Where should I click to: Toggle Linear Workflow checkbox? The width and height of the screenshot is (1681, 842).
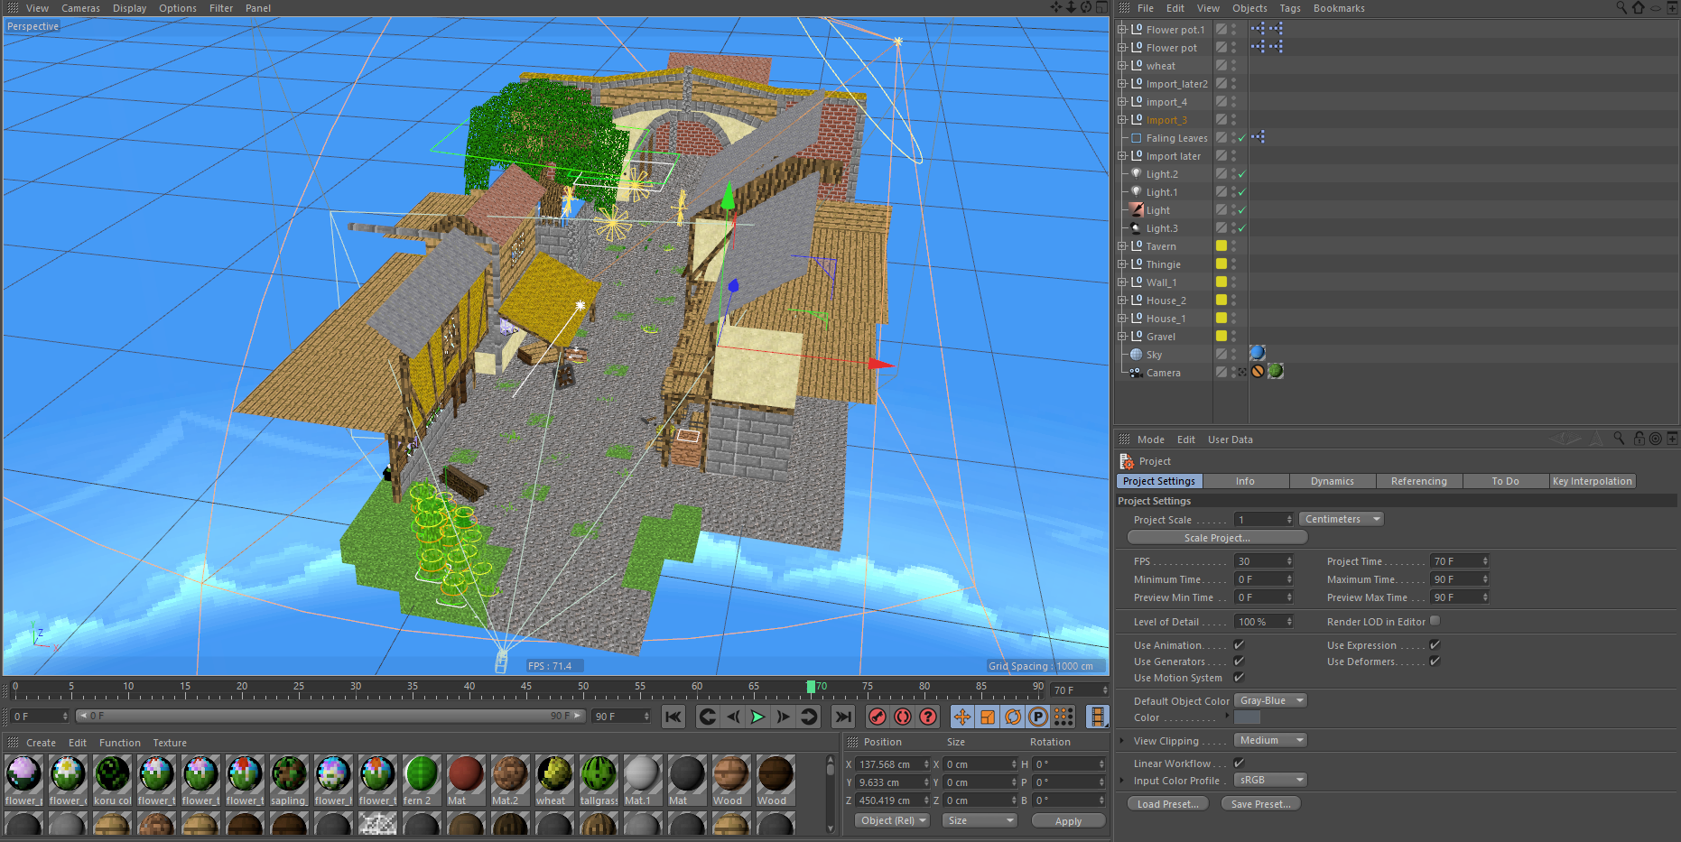1239,763
